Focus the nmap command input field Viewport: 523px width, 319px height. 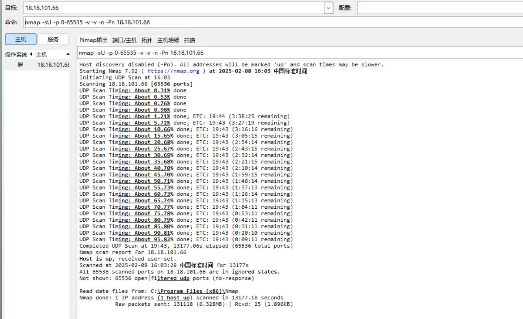(273, 22)
